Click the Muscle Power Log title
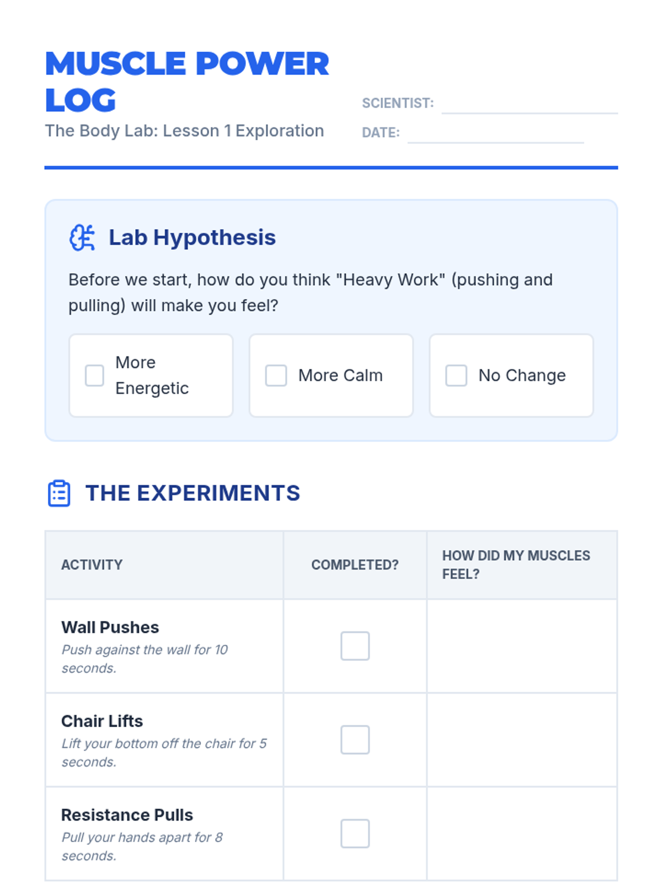 click(x=186, y=81)
